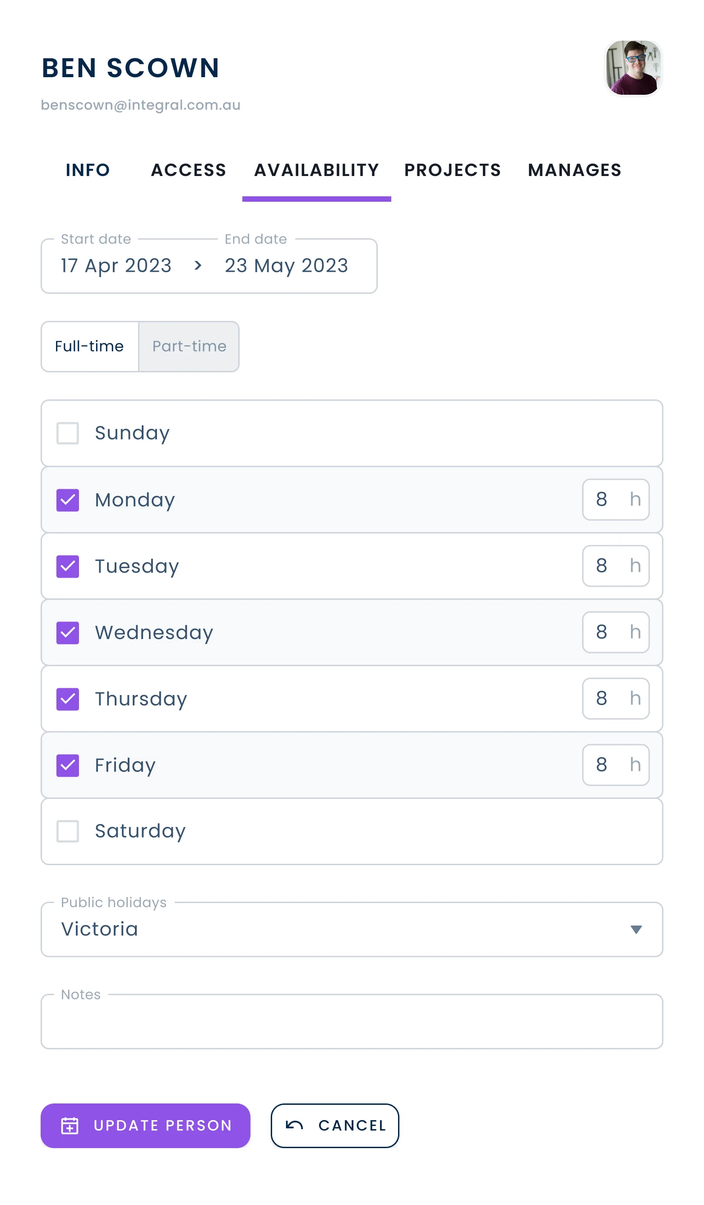The width and height of the screenshot is (704, 1205).
Task: Switch to the Access tab
Action: click(x=189, y=170)
